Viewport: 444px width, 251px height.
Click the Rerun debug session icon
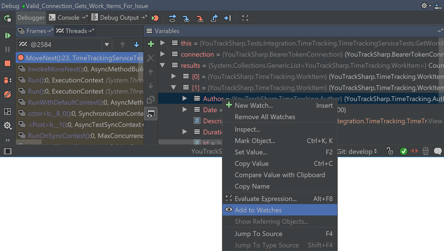(x=7, y=18)
